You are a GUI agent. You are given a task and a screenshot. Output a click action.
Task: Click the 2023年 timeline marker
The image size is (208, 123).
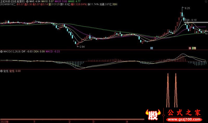click(x=4, y=122)
